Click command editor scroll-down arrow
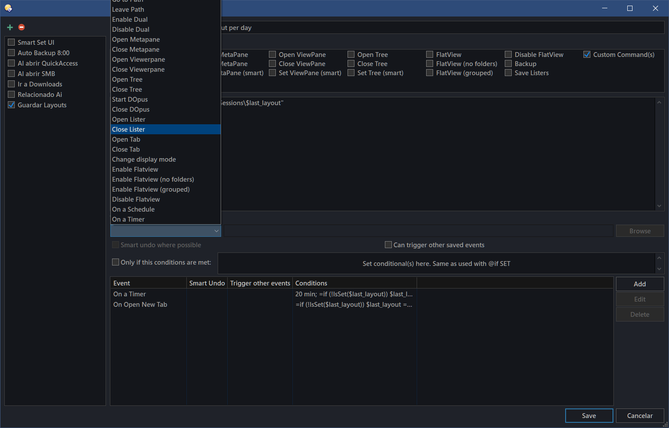Screen dimensions: 669x428 (659, 206)
